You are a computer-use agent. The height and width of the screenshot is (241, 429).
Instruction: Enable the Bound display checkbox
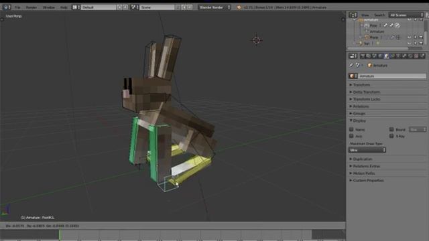[x=391, y=129]
